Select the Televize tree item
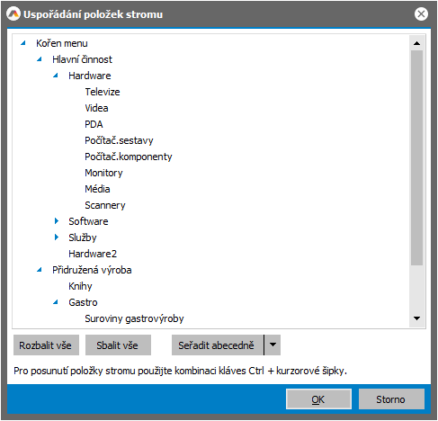438x421 pixels. [103, 92]
